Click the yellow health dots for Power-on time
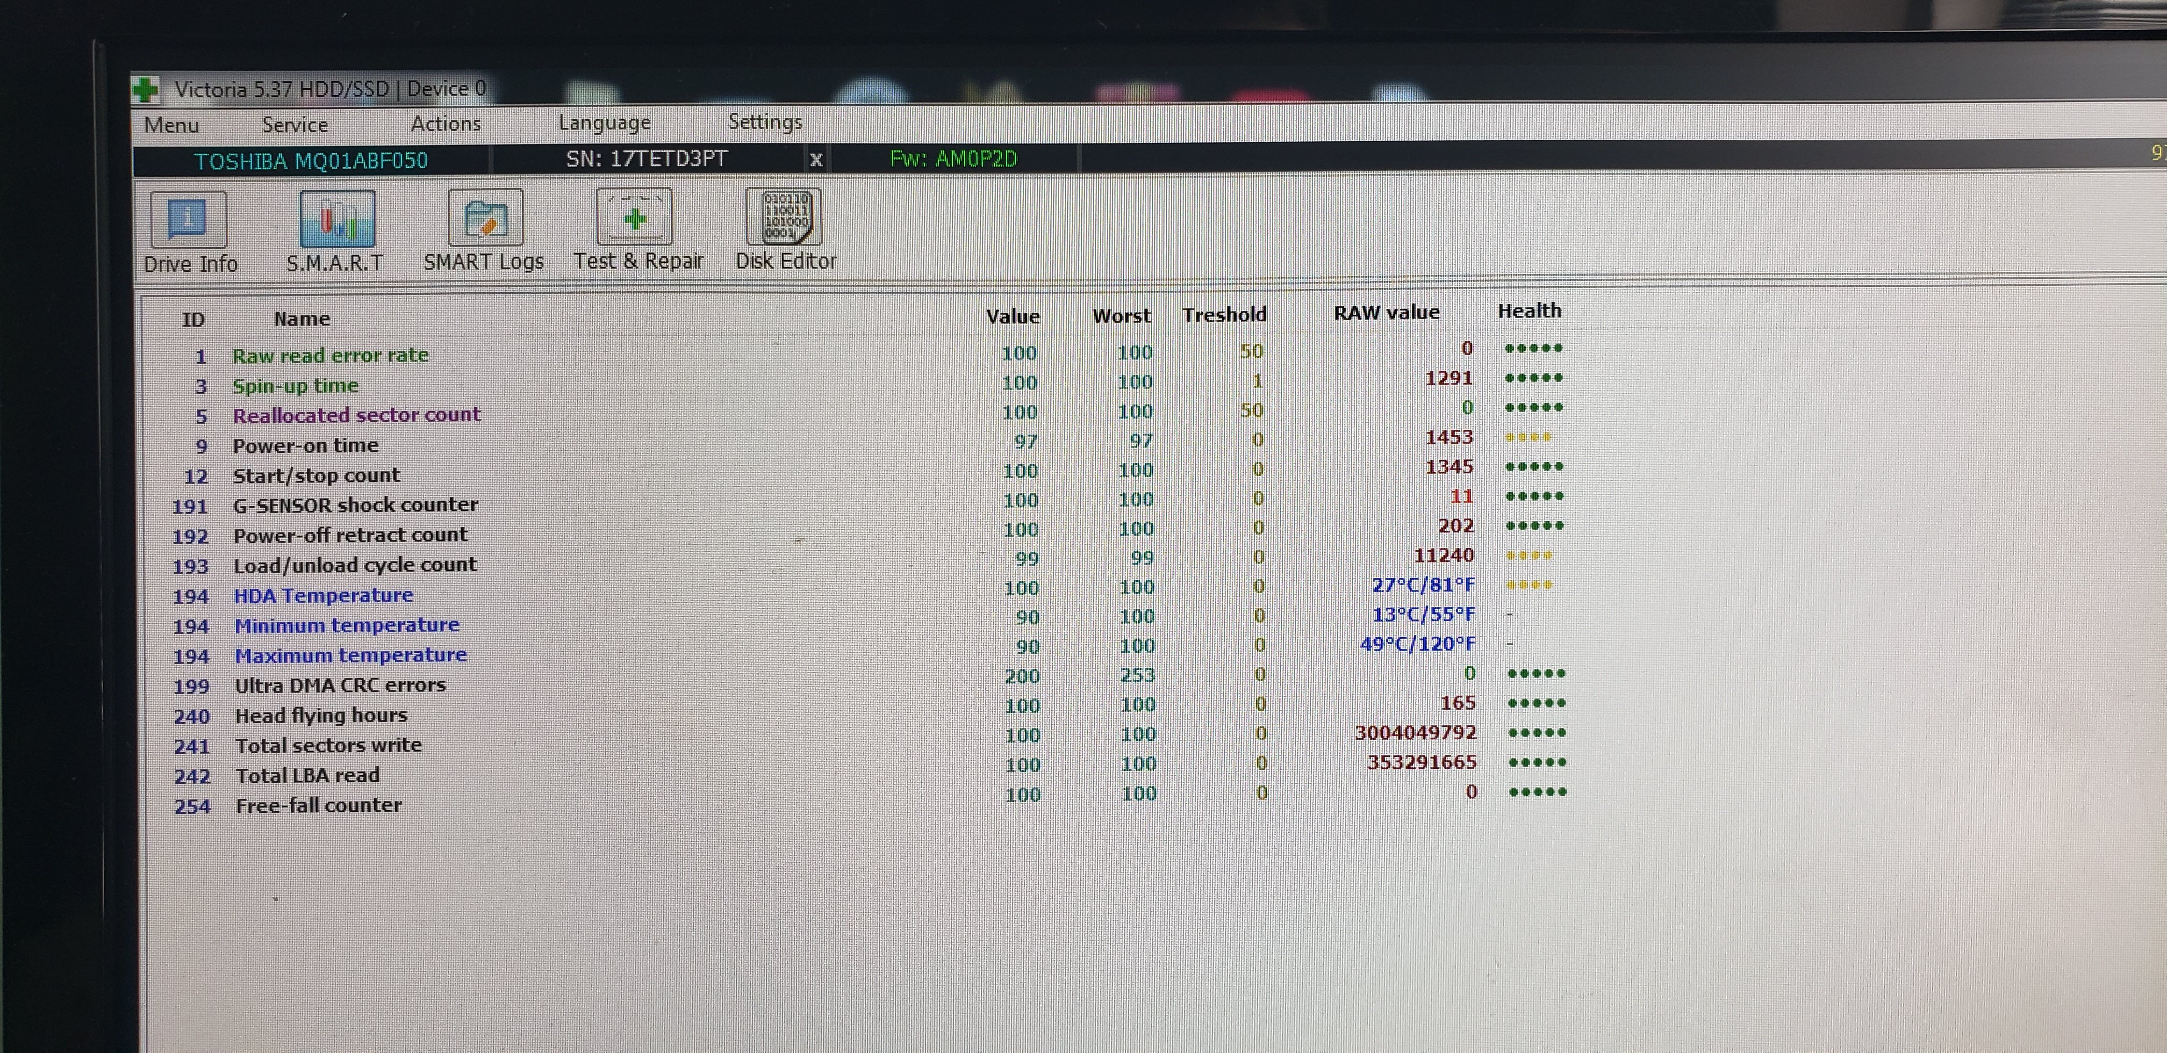Image resolution: width=2167 pixels, height=1053 pixels. [x=1527, y=437]
